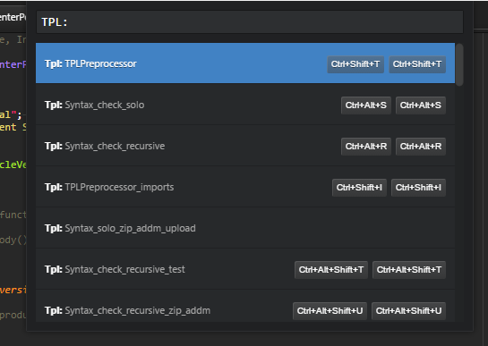Image resolution: width=488 pixels, height=346 pixels.
Task: Click the TPL: command palette input field
Action: (250, 21)
